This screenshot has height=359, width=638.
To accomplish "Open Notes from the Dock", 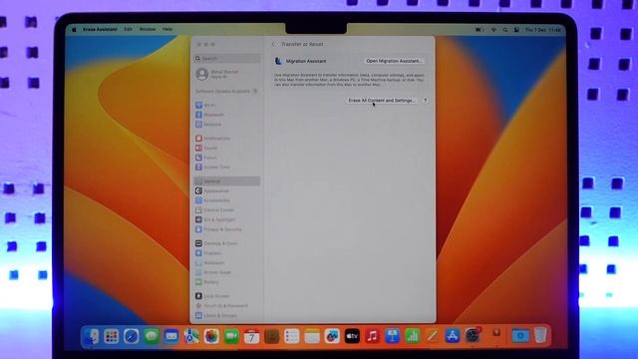I will 312,337.
